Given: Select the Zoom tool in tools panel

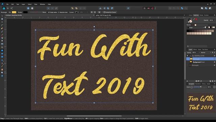Looking at the screenshot, I should pyautogui.click(x=2, y=73).
